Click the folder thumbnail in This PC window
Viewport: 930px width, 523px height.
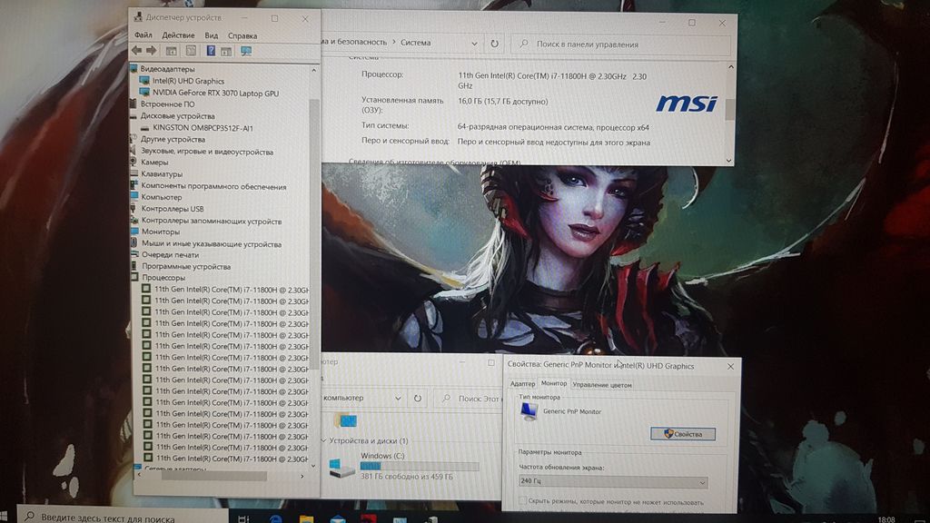(346, 420)
